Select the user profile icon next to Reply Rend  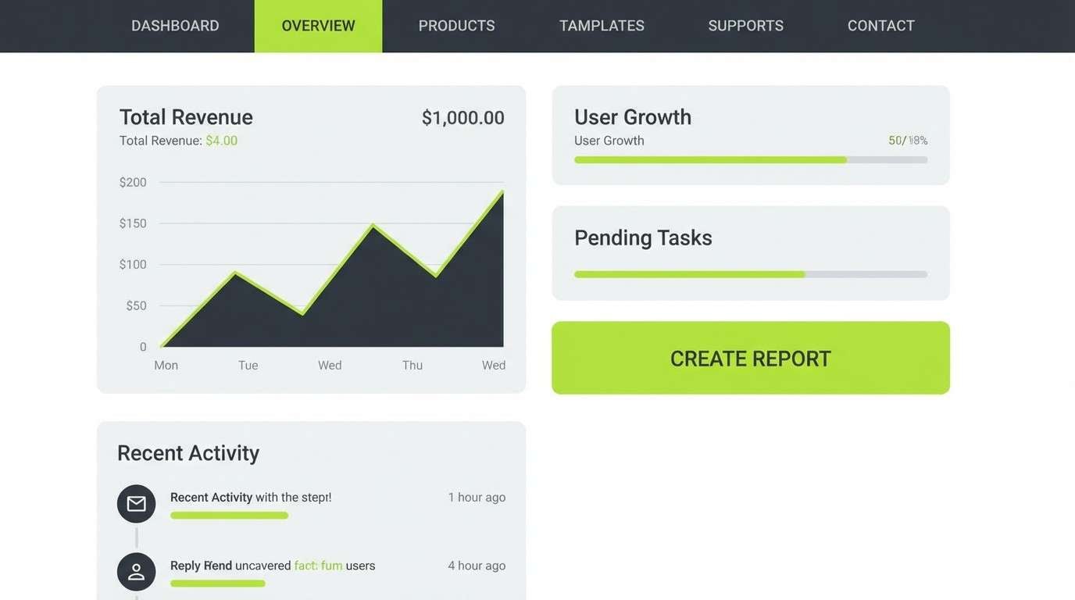click(x=136, y=571)
